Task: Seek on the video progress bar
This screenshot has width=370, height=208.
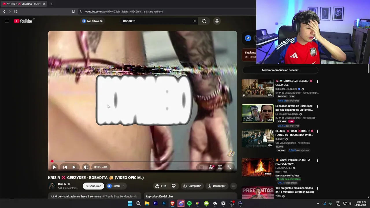Action: coord(143,161)
